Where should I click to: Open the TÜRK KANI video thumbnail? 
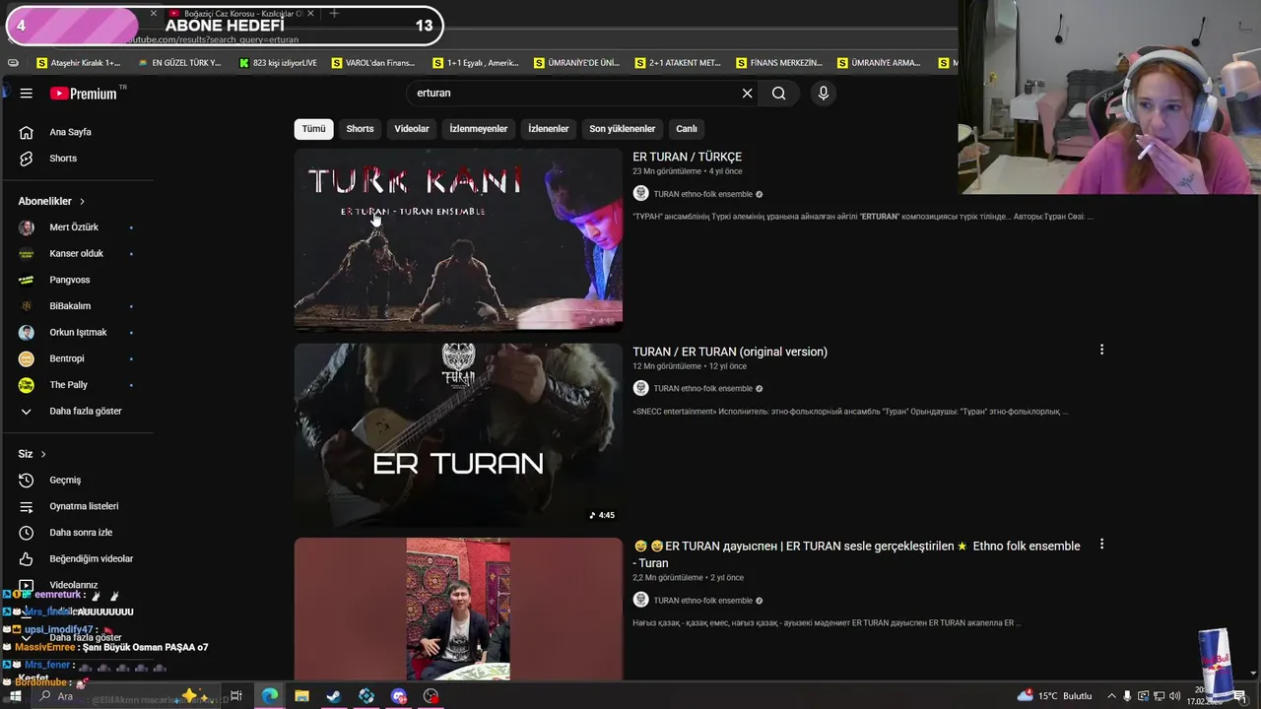pos(458,240)
